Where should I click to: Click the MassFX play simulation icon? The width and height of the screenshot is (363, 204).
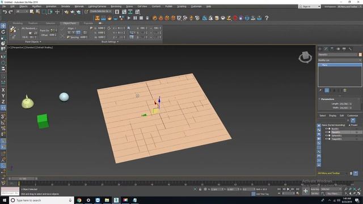coord(129,18)
